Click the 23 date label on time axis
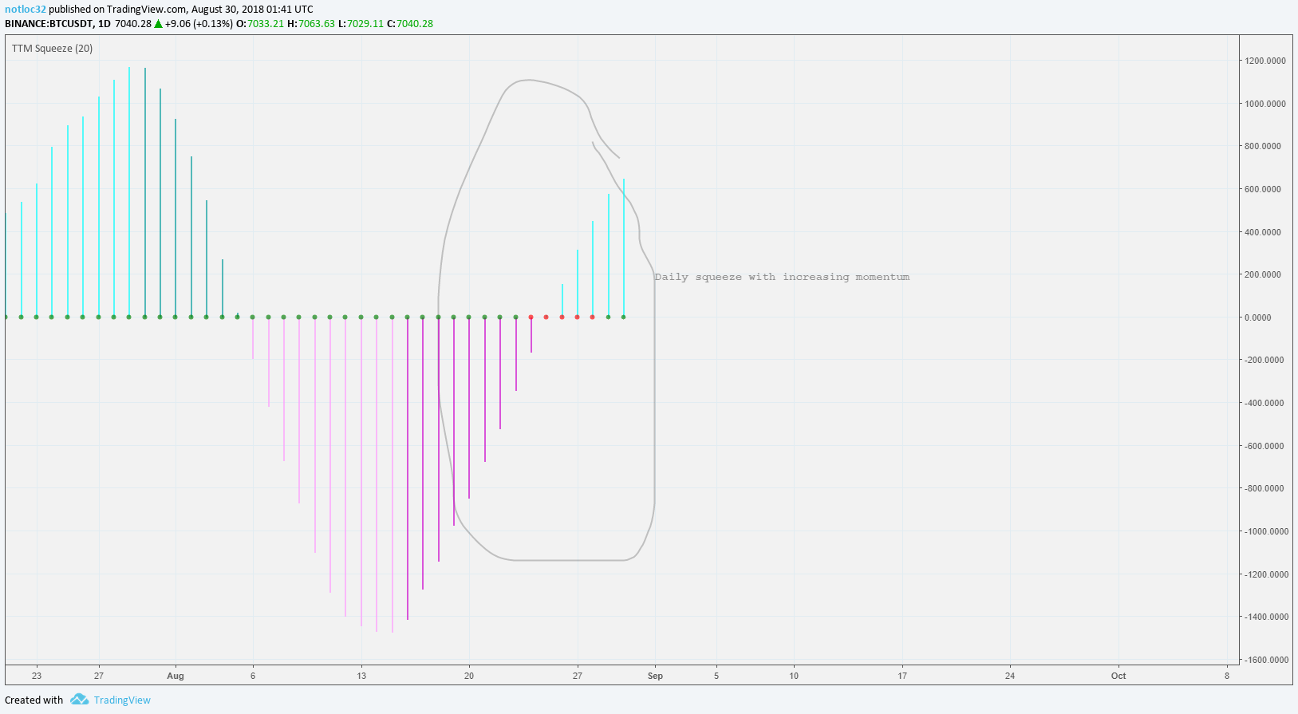 pyautogui.click(x=37, y=676)
